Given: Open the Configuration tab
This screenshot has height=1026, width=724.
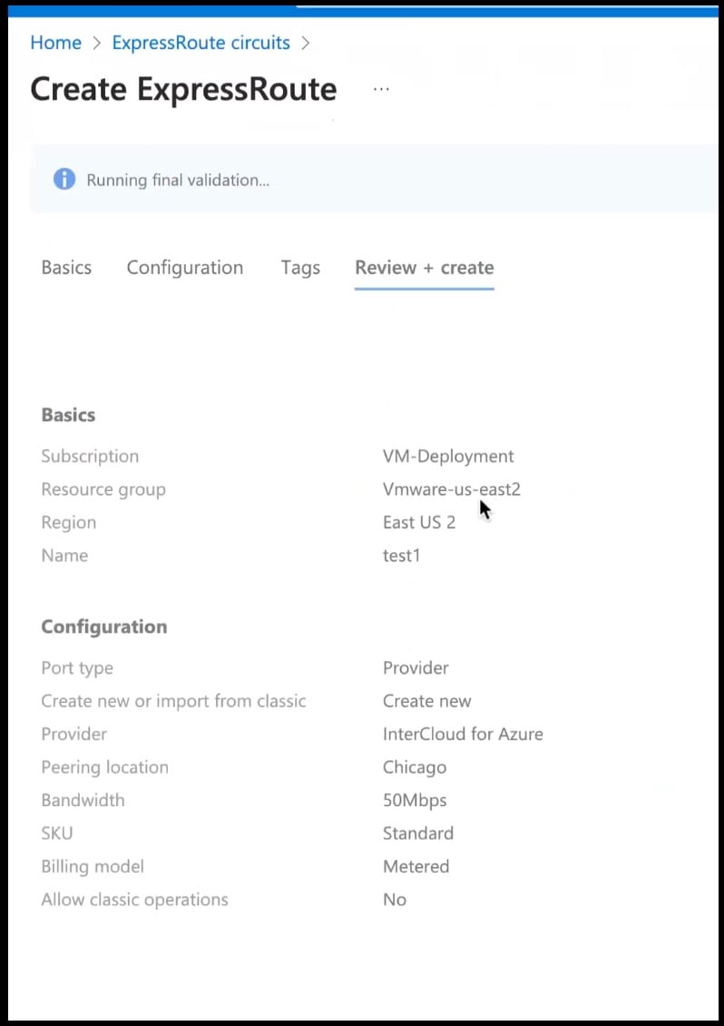Looking at the screenshot, I should click(x=184, y=267).
